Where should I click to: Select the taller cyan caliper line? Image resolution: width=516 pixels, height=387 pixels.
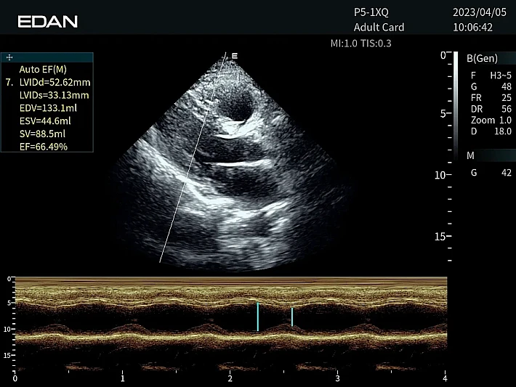point(257,317)
